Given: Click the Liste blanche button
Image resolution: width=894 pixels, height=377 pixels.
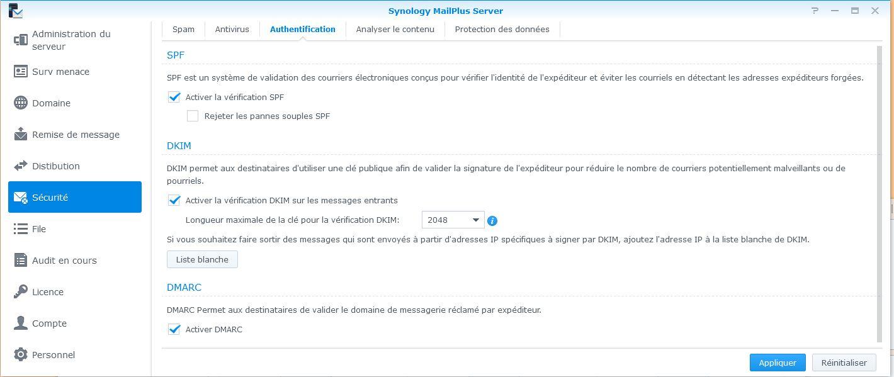Looking at the screenshot, I should click(x=202, y=259).
